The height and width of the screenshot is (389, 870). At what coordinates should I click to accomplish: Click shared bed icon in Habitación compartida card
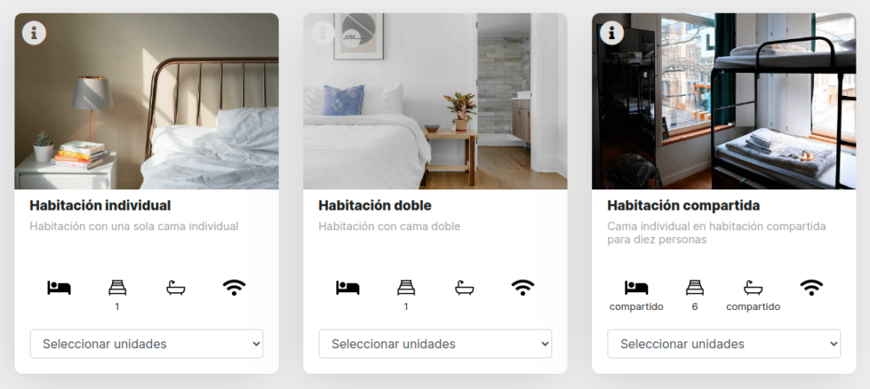[636, 287]
